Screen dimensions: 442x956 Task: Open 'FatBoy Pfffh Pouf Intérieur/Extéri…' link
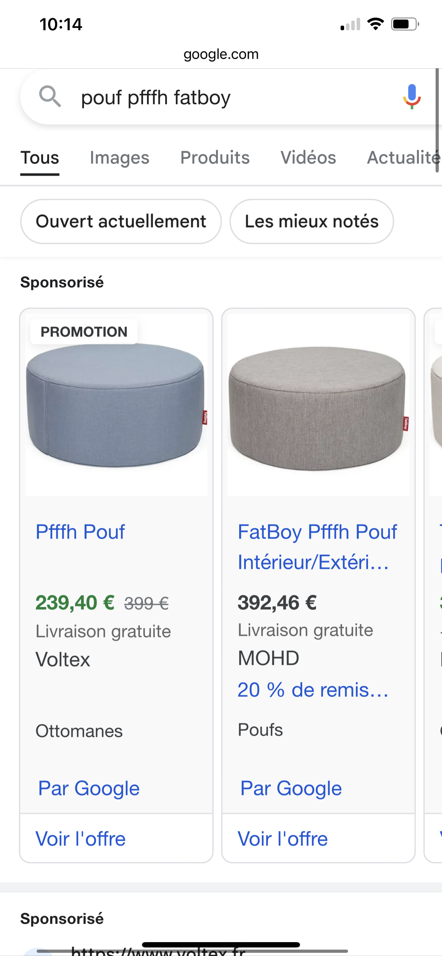[x=317, y=547]
